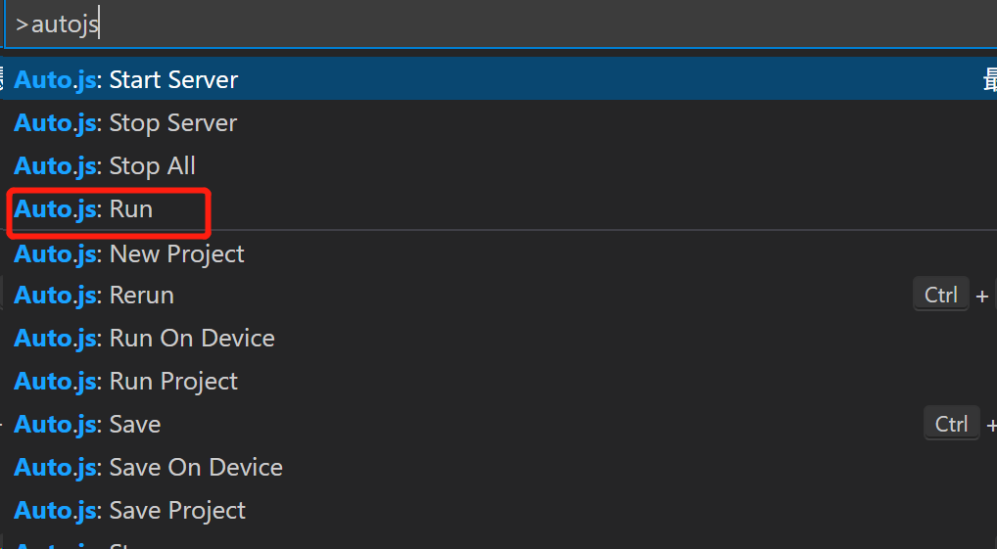
Task: Choose the Auto.js: Save Project entry
Action: (x=498, y=510)
